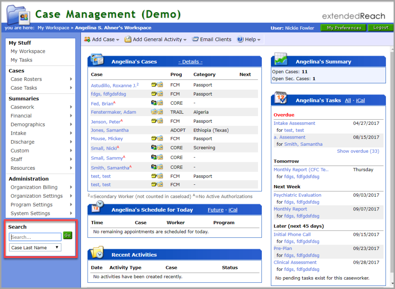Open the Jones, Samantha case
The image size is (395, 289).
[x=109, y=130]
